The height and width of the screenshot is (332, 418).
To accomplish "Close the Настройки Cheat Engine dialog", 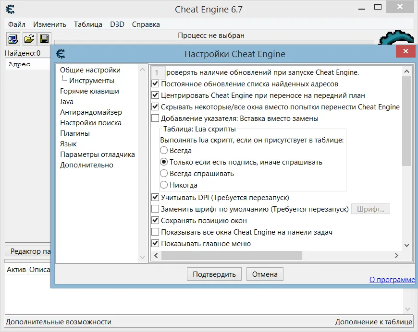I will pos(406,51).
